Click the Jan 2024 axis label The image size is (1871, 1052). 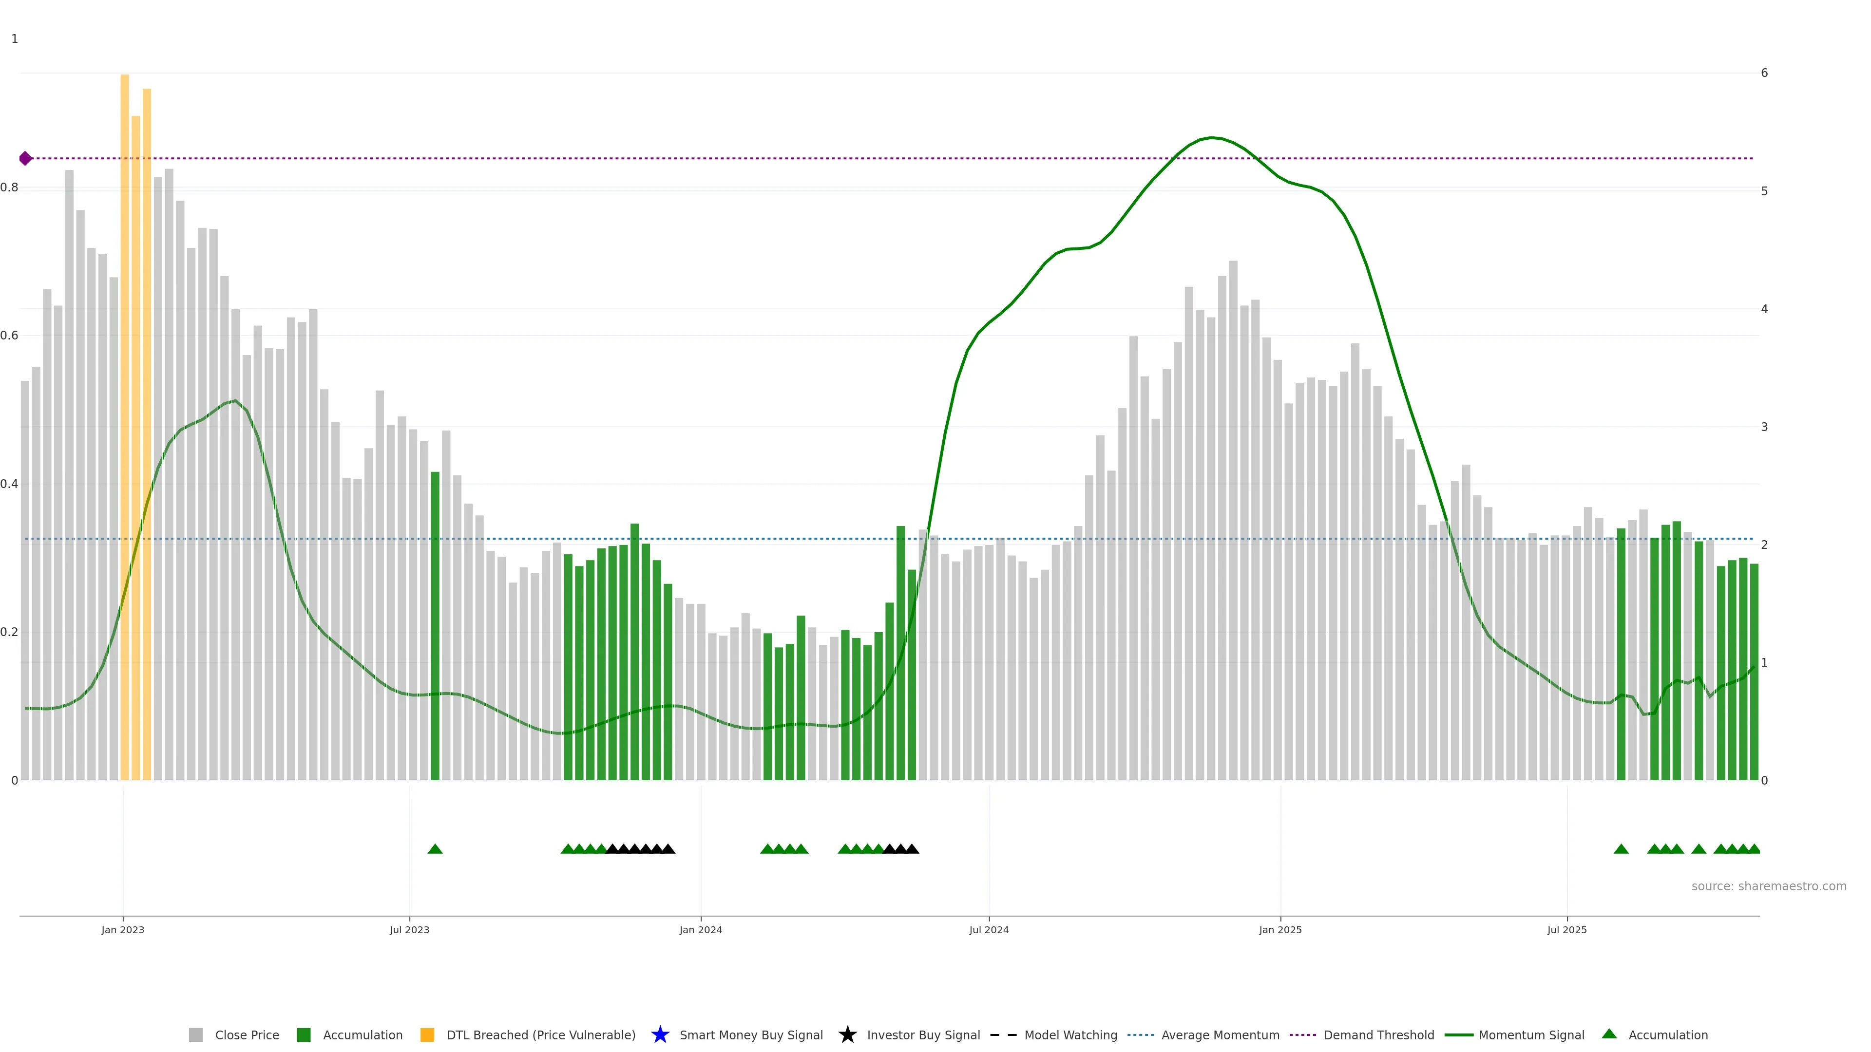click(x=700, y=929)
